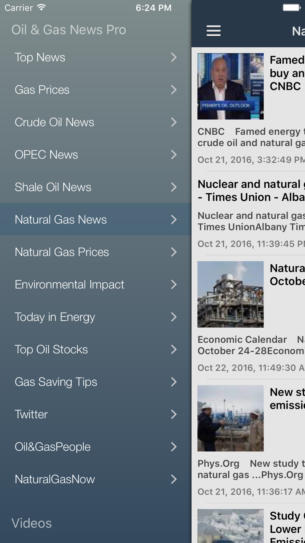Tap chevron next to Crude Oil News
This screenshot has width=305, height=543.
pyautogui.click(x=174, y=122)
